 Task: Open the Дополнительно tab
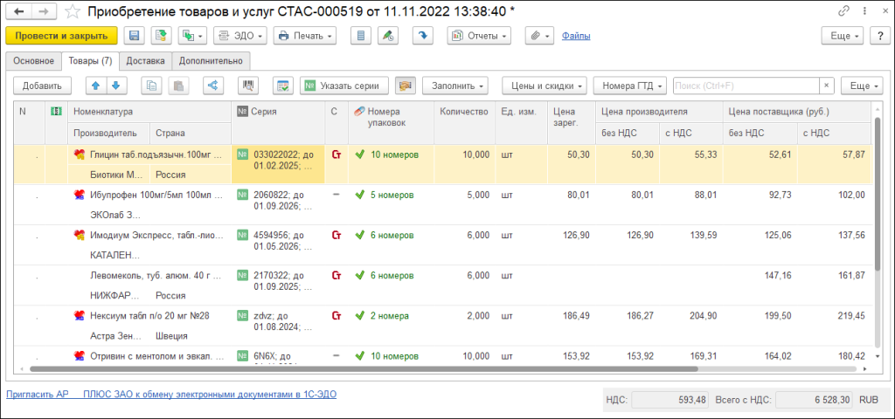click(x=212, y=61)
